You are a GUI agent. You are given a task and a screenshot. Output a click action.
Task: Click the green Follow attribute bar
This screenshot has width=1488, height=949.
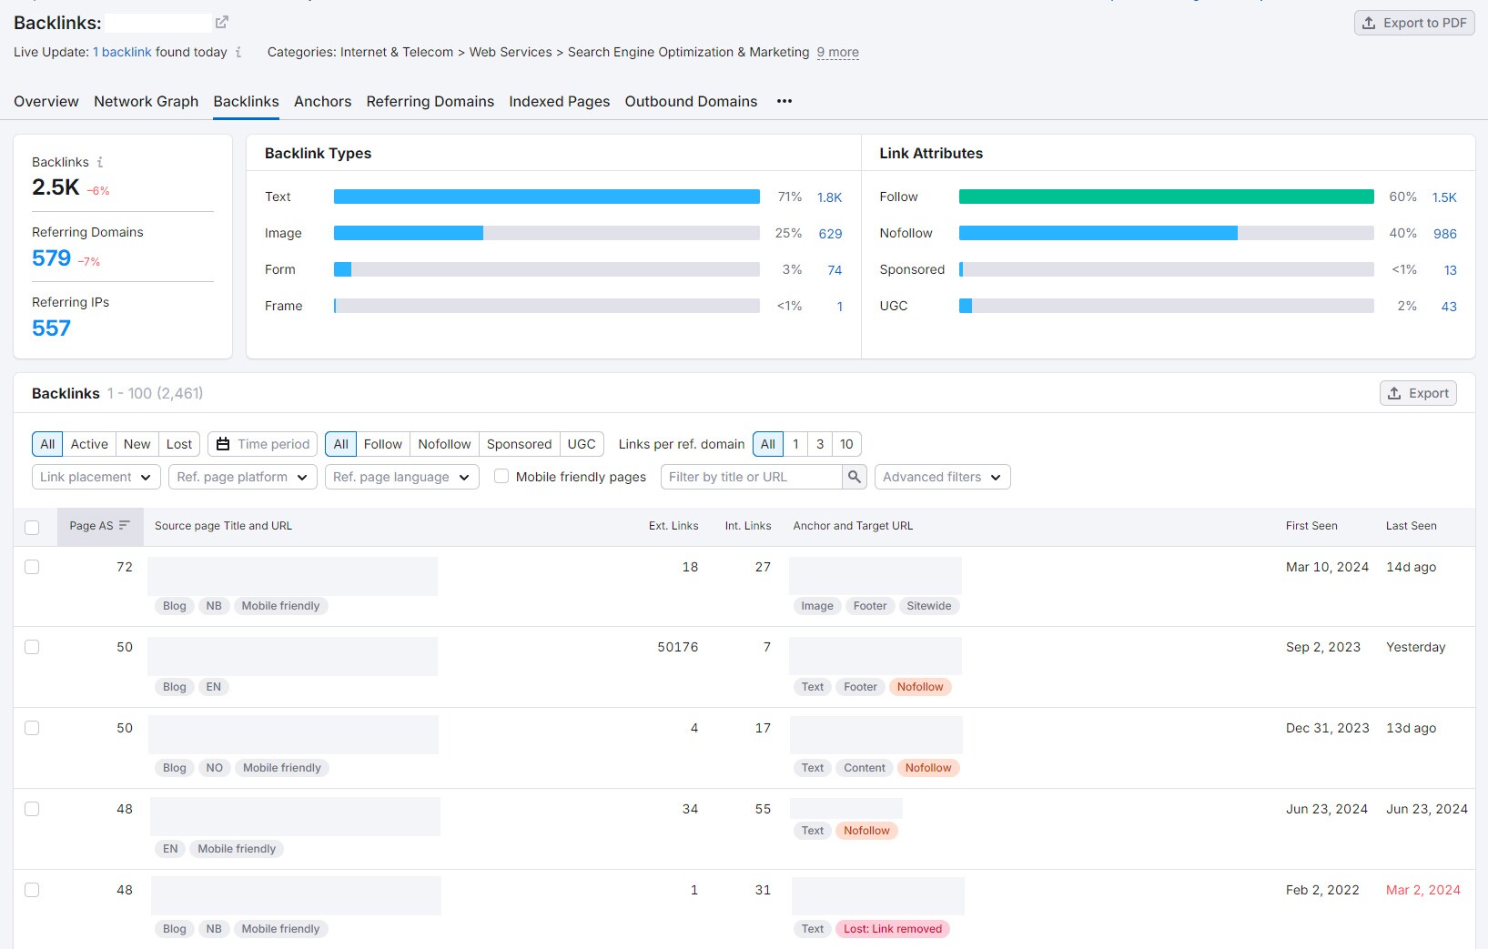pyautogui.click(x=1166, y=197)
